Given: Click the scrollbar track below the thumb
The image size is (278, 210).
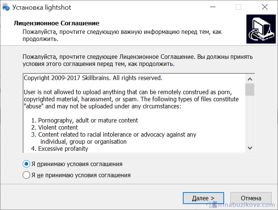Looking at the screenshot, I should (250, 119).
